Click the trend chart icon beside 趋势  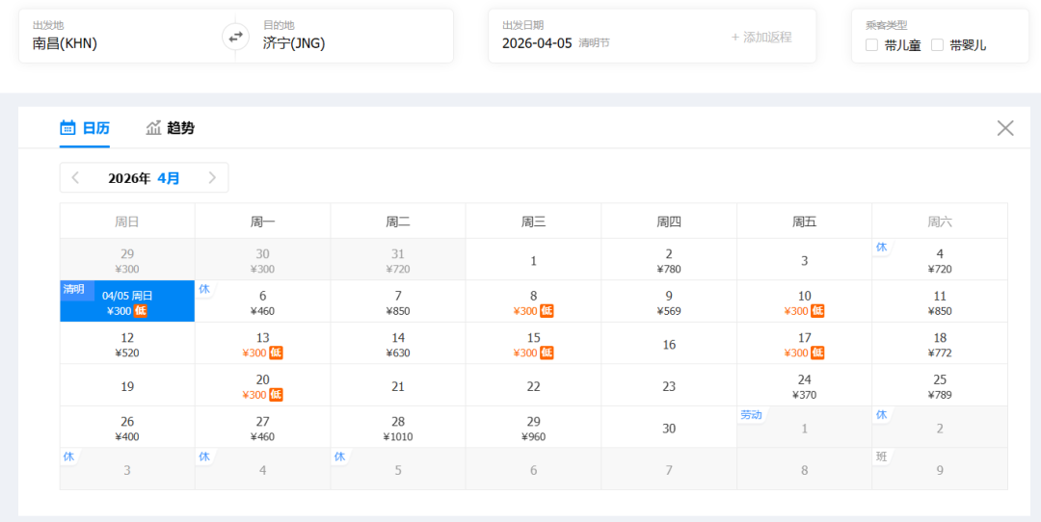click(153, 127)
